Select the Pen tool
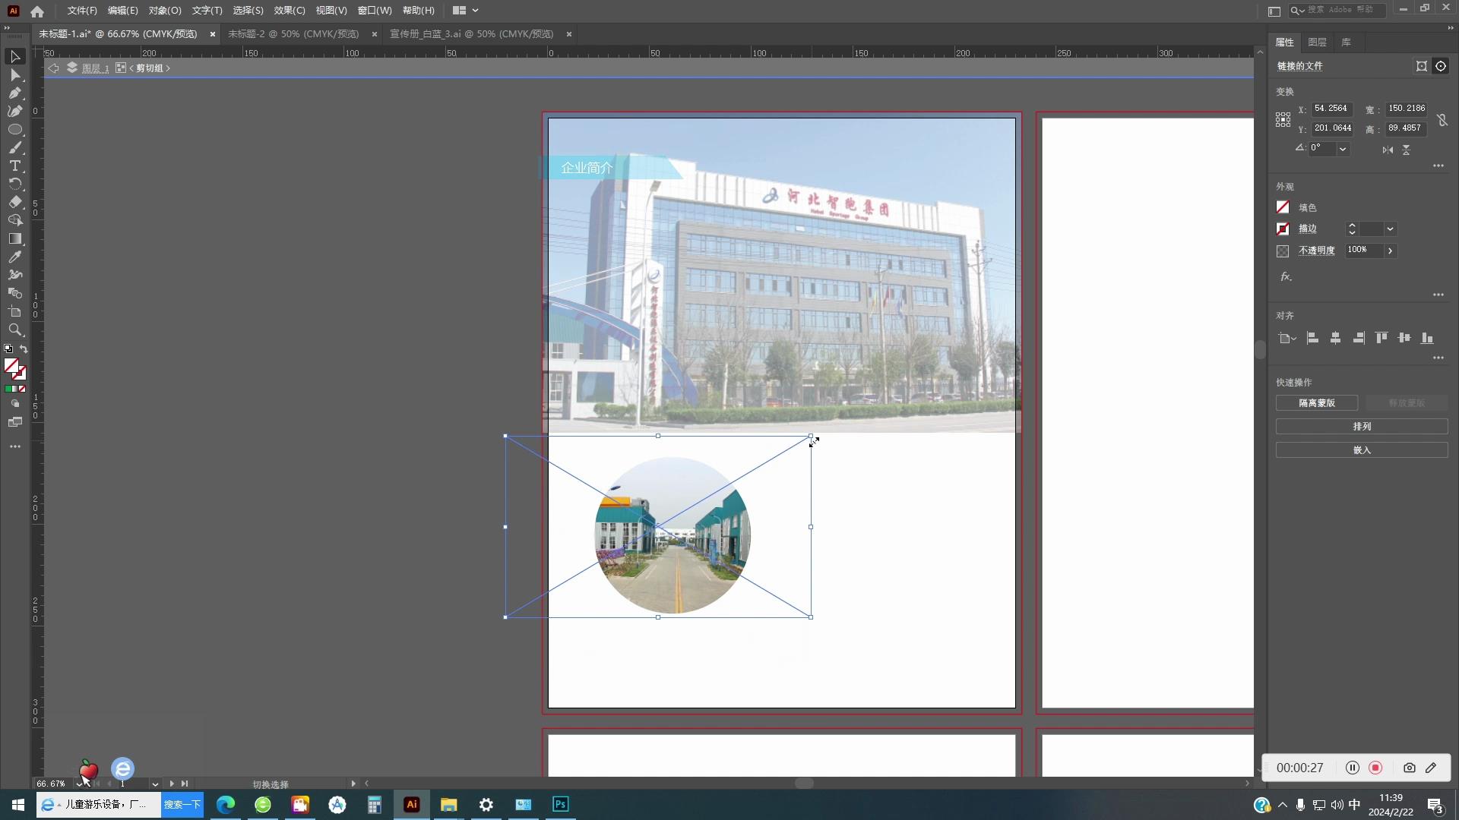The height and width of the screenshot is (820, 1459). pos(14,93)
